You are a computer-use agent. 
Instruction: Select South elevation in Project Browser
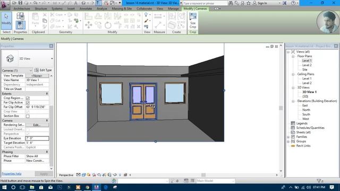pyautogui.click(x=306, y=115)
